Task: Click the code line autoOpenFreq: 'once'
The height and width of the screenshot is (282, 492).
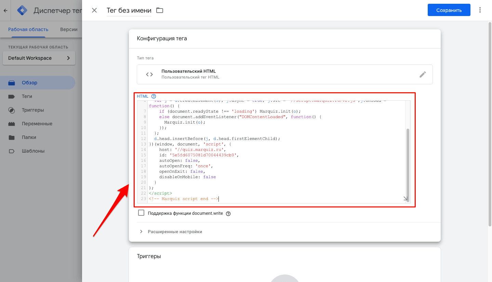Action: coord(186,166)
